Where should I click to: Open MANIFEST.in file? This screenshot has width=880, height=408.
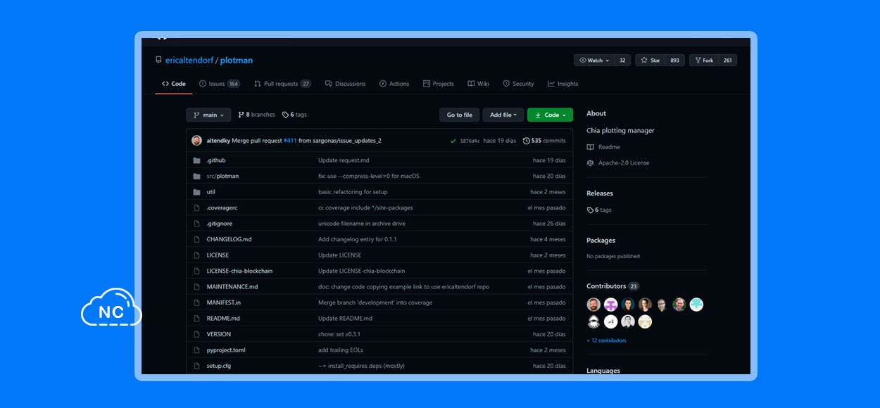pos(224,302)
